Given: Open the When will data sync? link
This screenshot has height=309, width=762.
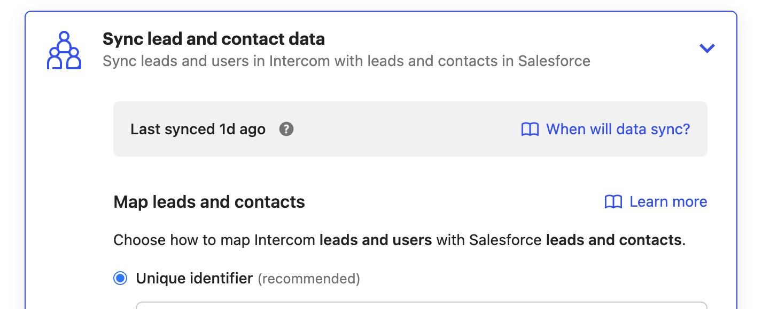Looking at the screenshot, I should click(x=618, y=129).
